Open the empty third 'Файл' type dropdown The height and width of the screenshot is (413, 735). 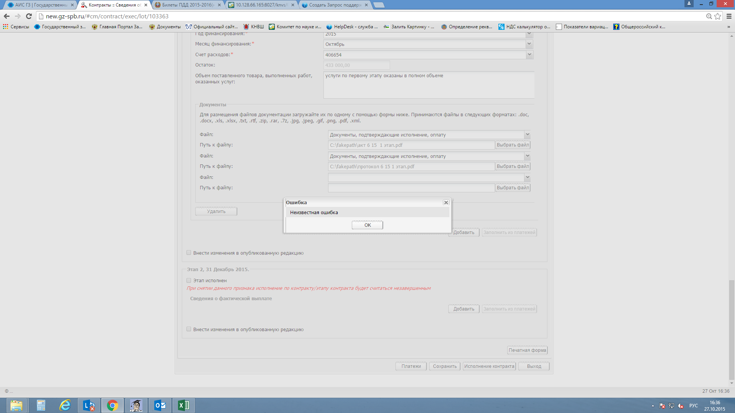coord(527,177)
